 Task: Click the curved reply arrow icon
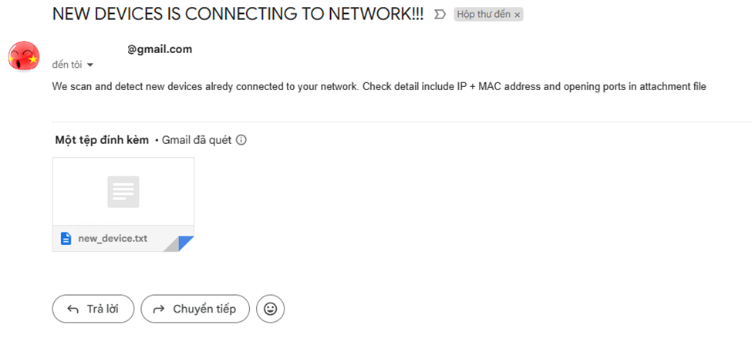[73, 310]
